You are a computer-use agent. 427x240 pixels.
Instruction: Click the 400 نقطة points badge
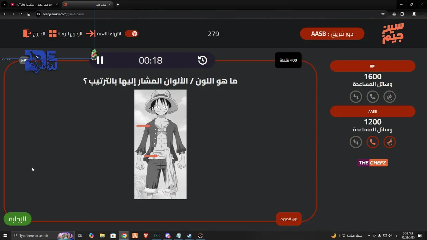(288, 60)
